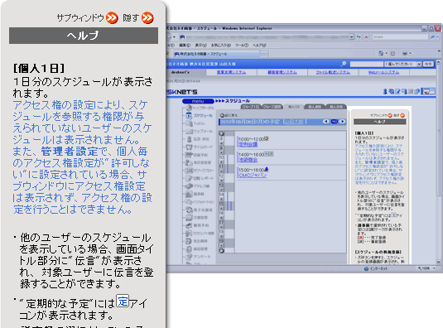The width and height of the screenshot is (443, 328).
Task: Switch to the 個人週間 tab
Action: [x=315, y=107]
